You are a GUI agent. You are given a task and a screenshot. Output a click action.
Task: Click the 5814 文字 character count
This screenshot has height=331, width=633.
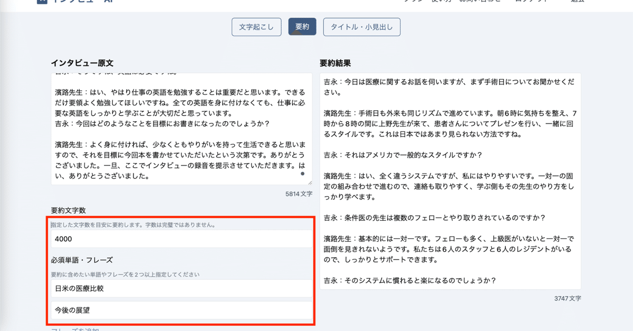[x=299, y=194]
